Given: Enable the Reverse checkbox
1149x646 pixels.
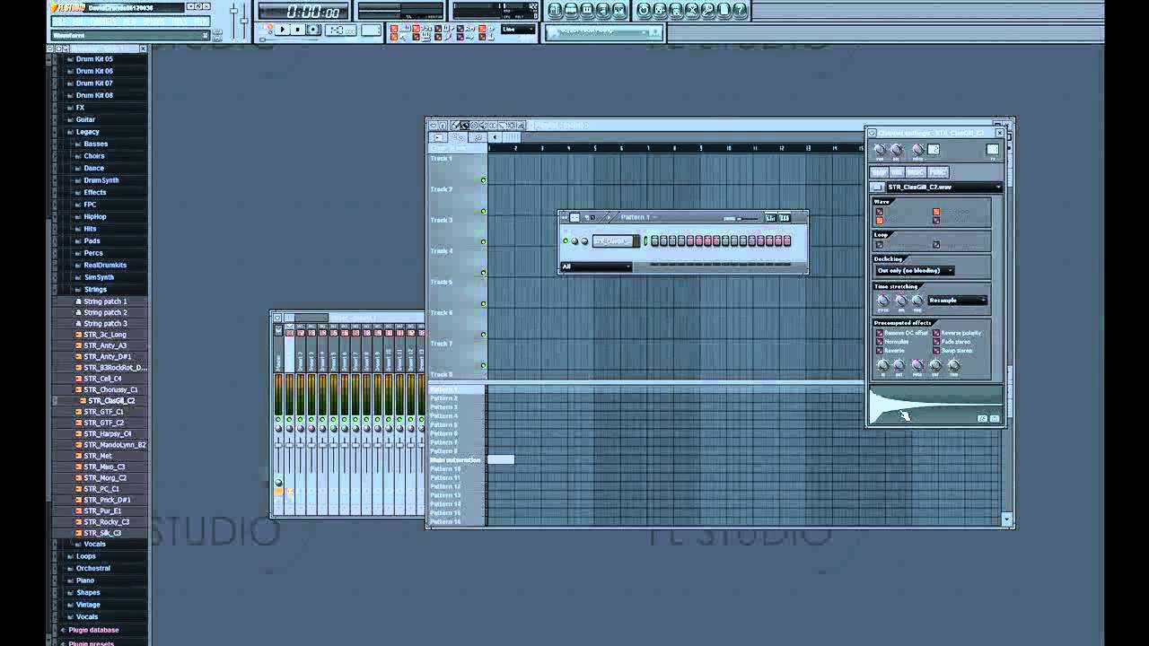Looking at the screenshot, I should point(880,350).
